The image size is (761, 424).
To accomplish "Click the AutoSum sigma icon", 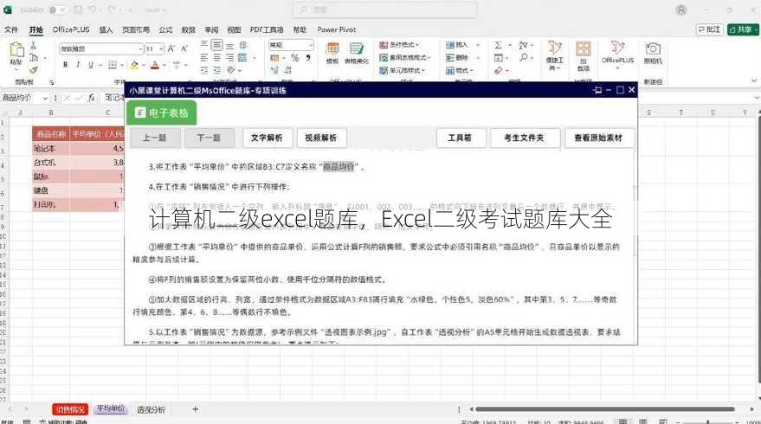I will 499,45.
